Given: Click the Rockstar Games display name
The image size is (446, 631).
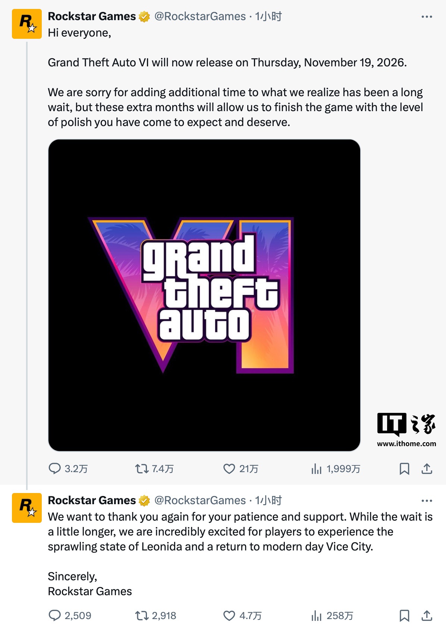Looking at the screenshot, I should pyautogui.click(x=91, y=16).
